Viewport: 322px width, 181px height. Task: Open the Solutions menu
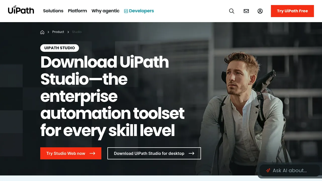53,11
